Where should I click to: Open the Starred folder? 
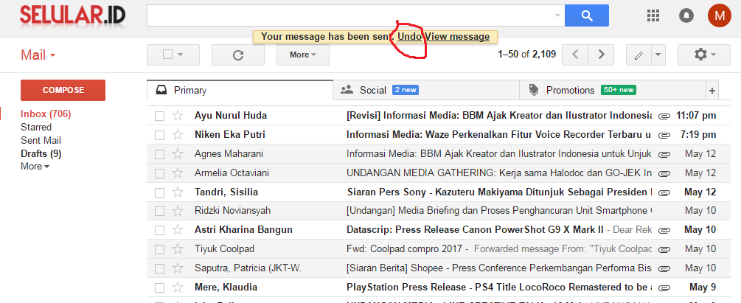[36, 127]
